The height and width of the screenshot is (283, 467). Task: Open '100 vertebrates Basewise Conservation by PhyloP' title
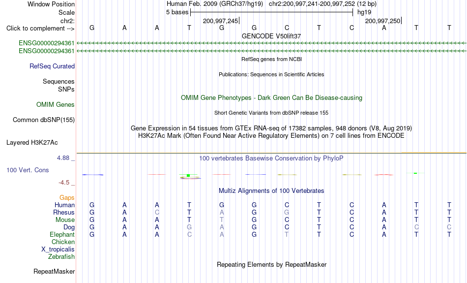271,158
